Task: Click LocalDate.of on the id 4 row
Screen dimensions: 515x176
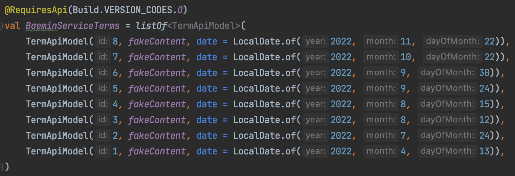Action: pyautogui.click(x=264, y=104)
